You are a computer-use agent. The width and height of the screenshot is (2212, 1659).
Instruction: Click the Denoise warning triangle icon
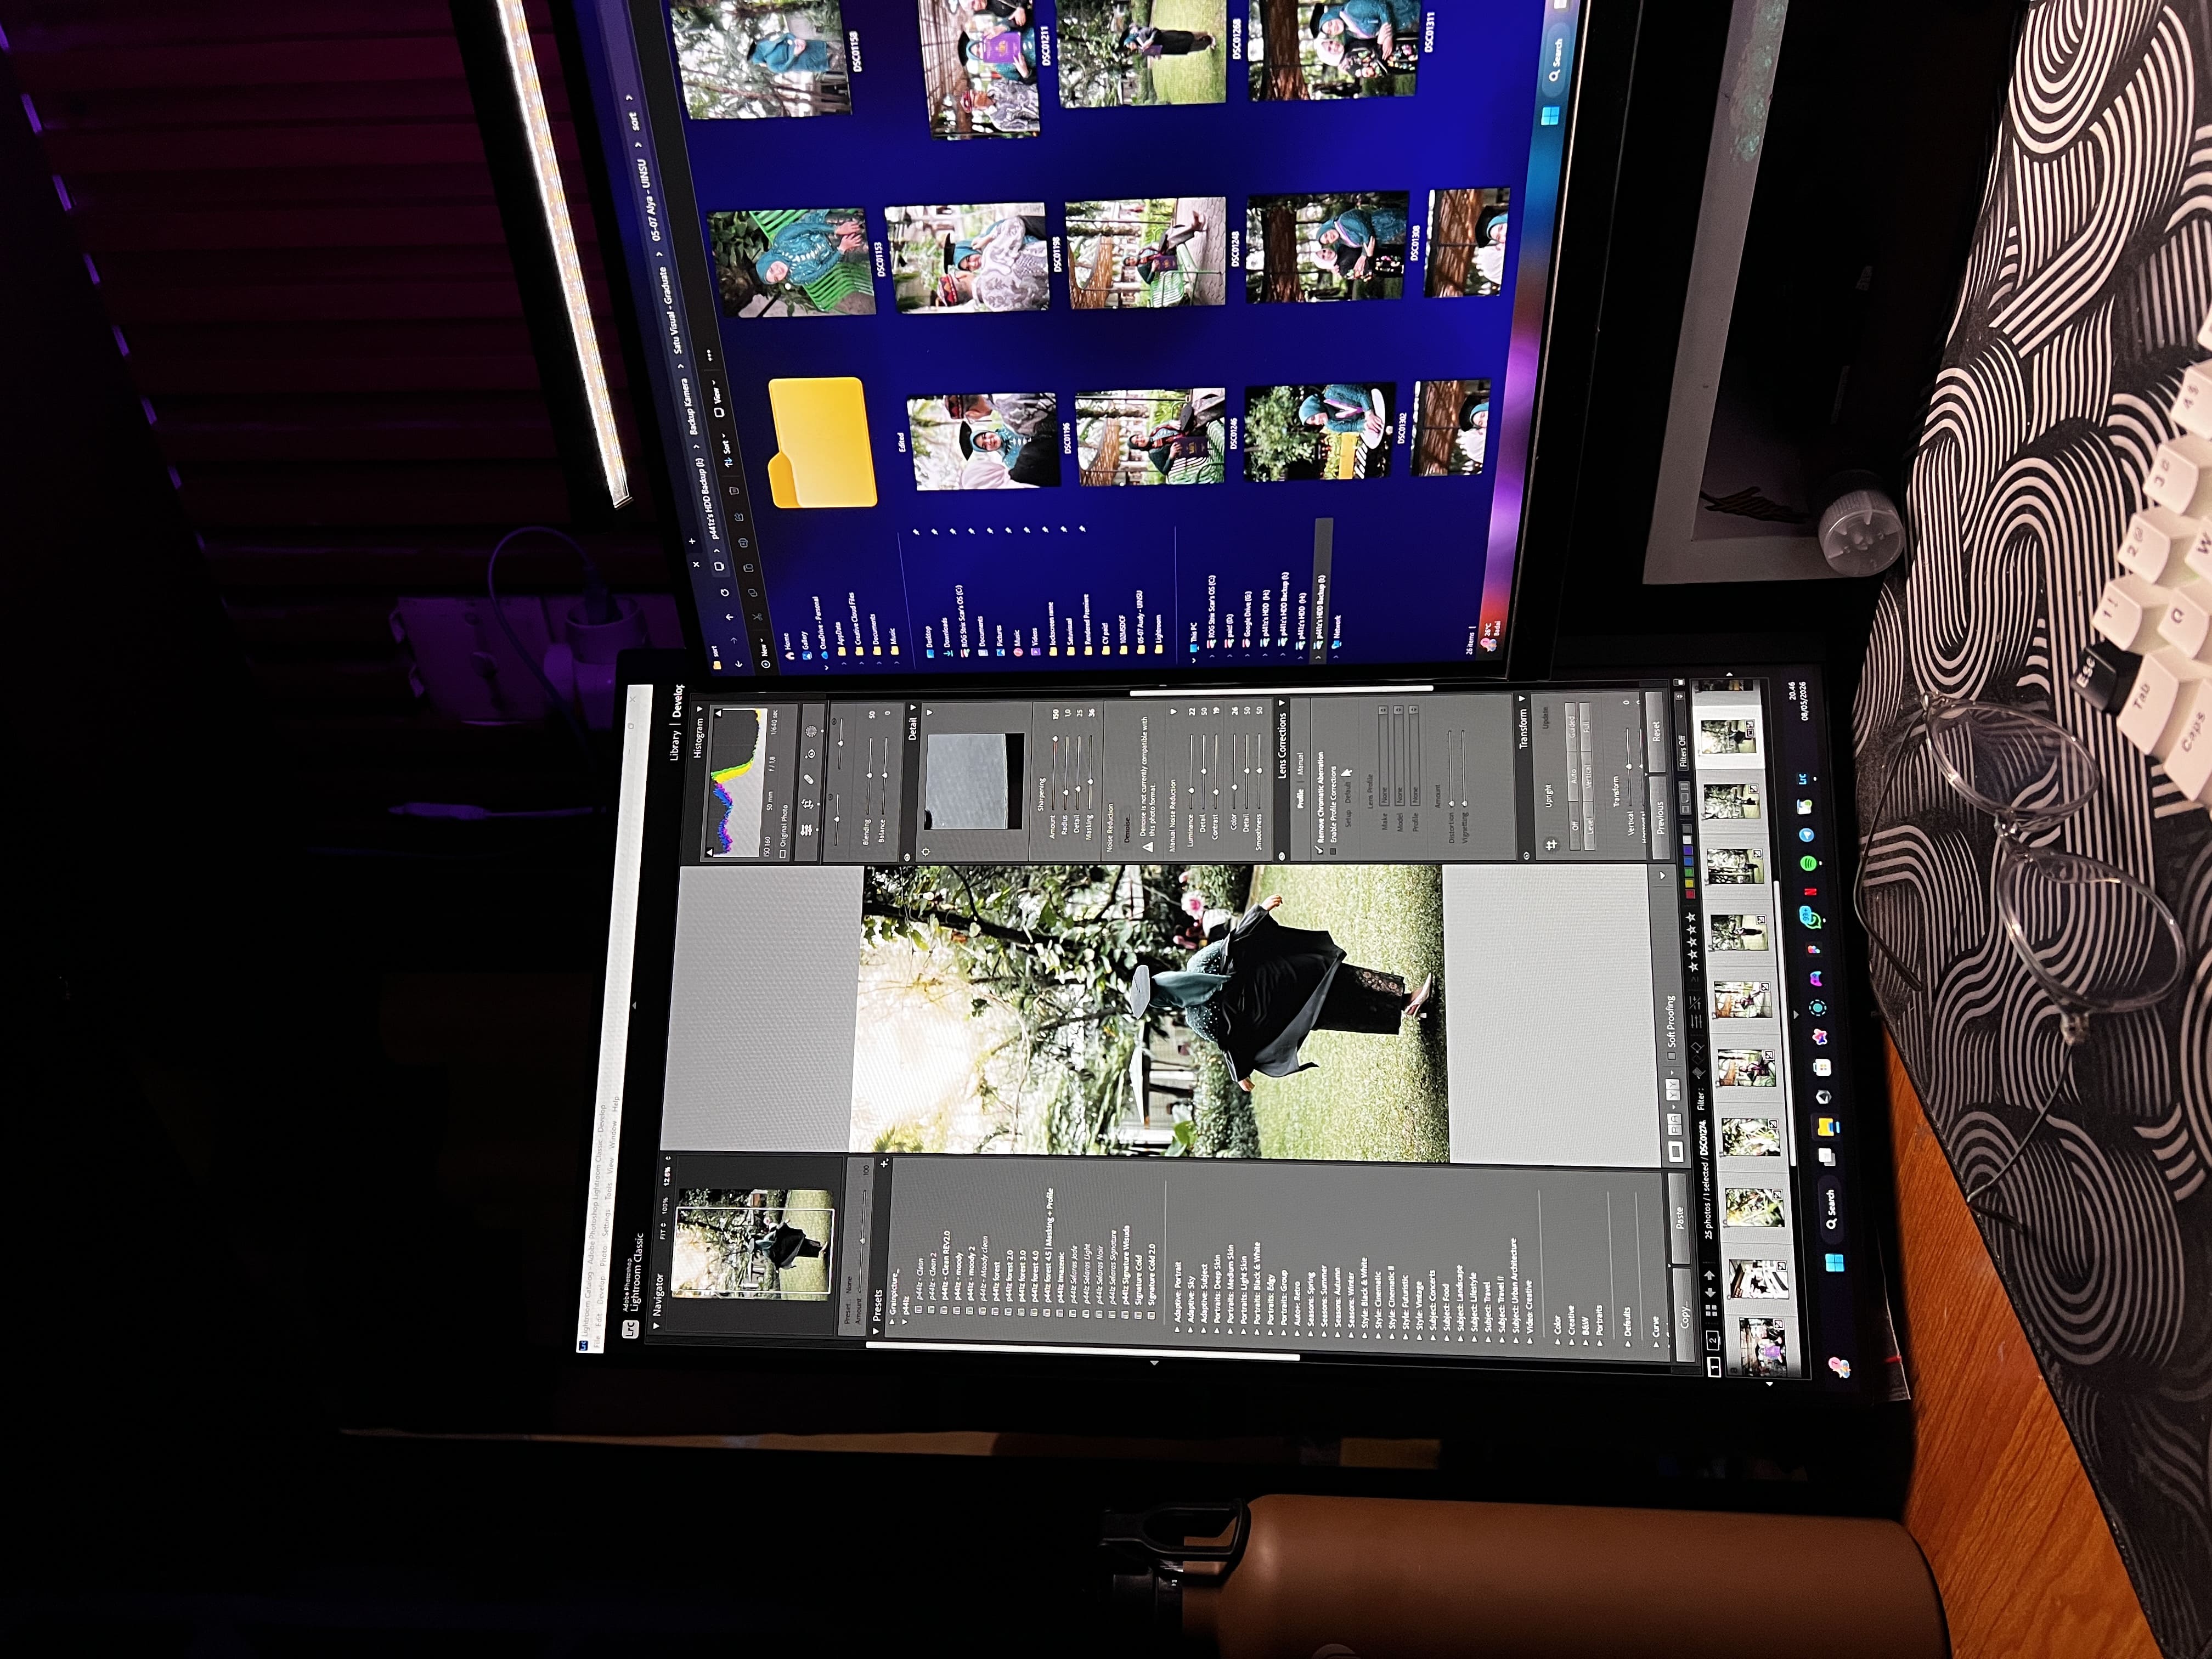[1148, 847]
